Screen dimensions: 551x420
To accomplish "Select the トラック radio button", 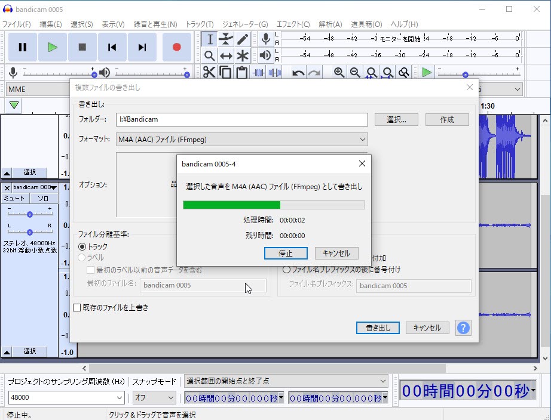I will pyautogui.click(x=82, y=246).
